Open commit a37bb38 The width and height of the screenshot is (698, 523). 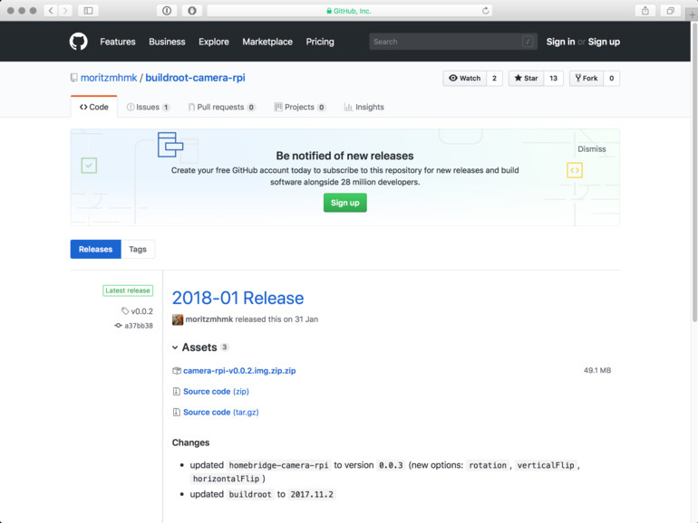click(139, 326)
